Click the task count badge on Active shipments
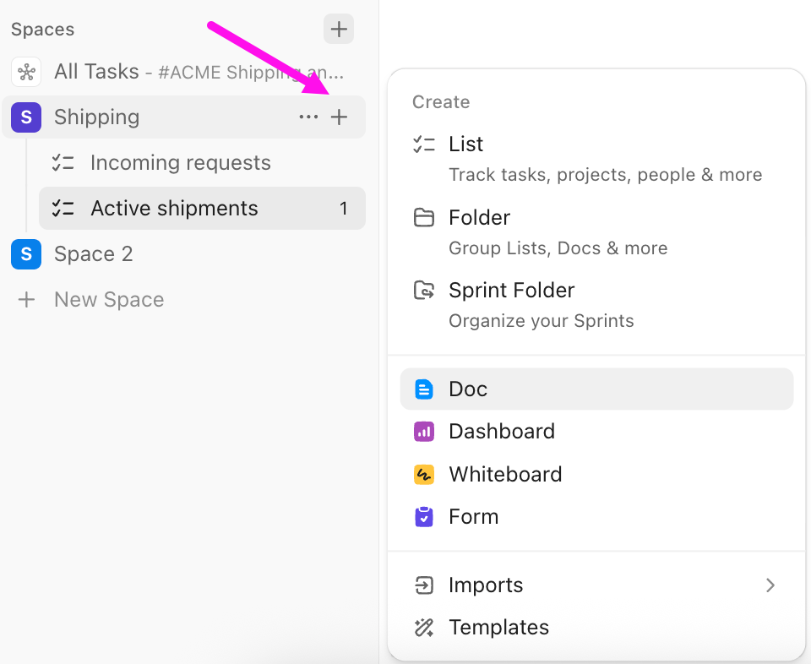Screen dimensions: 811x664 click(x=344, y=208)
